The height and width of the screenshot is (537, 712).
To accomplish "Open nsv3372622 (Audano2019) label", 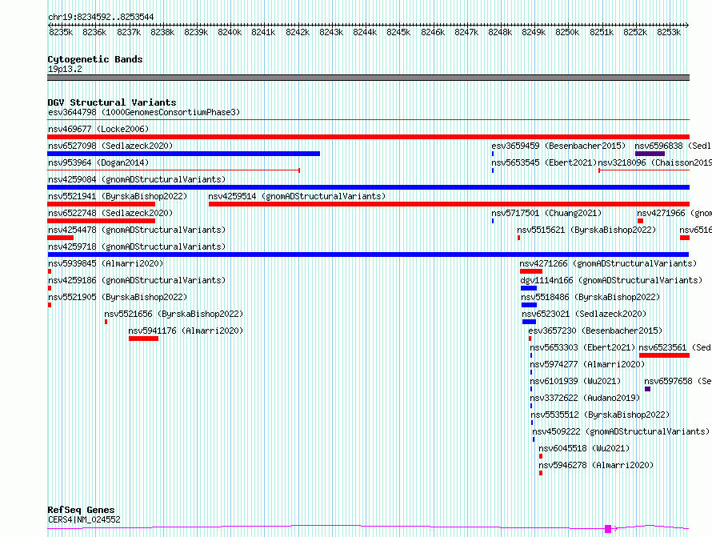I will (x=585, y=398).
